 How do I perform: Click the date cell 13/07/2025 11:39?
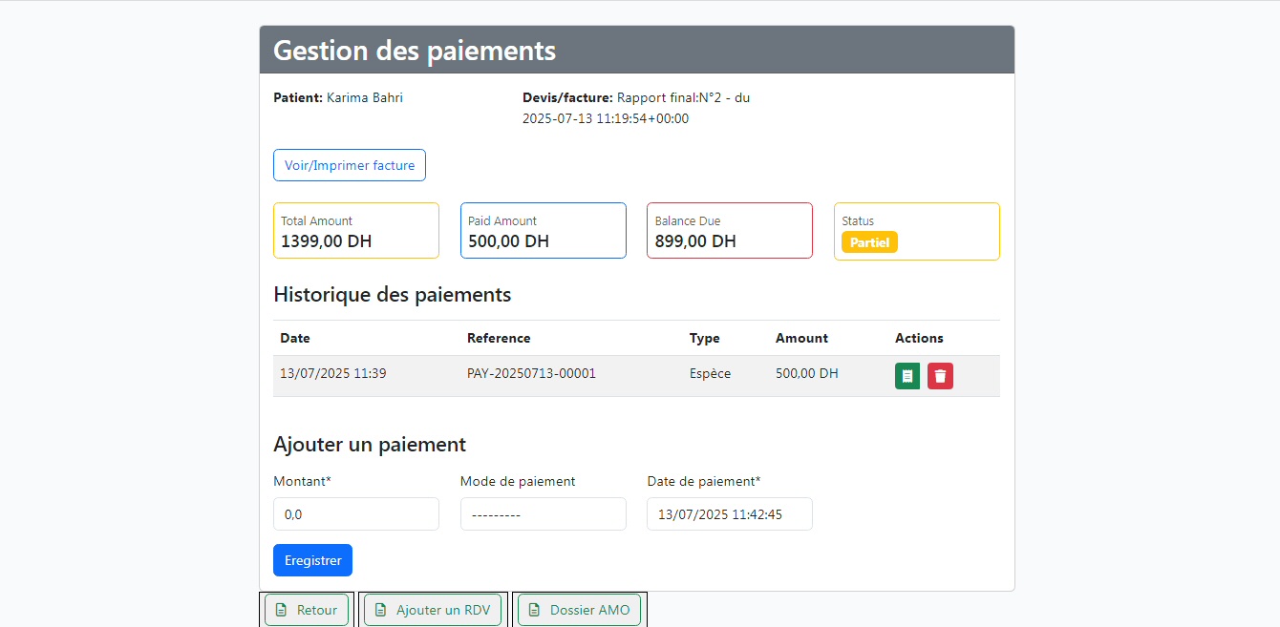pyautogui.click(x=333, y=373)
